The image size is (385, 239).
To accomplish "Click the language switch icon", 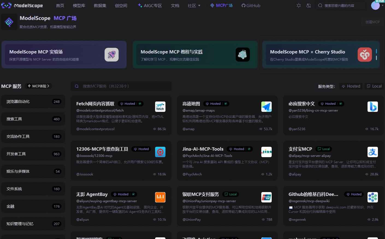I will [x=309, y=5].
